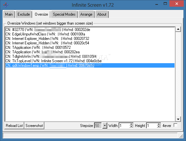Focus the Width input field
186x141 pixels.
[x=124, y=125]
